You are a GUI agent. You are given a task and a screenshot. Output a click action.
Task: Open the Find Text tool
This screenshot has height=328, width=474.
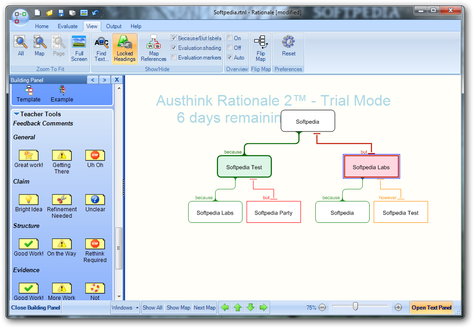pyautogui.click(x=101, y=48)
